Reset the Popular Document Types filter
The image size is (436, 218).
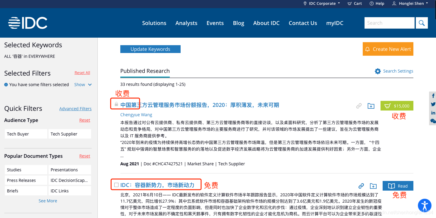(x=85, y=156)
